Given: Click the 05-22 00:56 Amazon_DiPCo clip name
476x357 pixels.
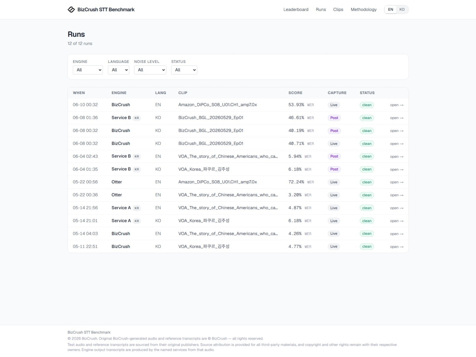Looking at the screenshot, I should coord(218,182).
